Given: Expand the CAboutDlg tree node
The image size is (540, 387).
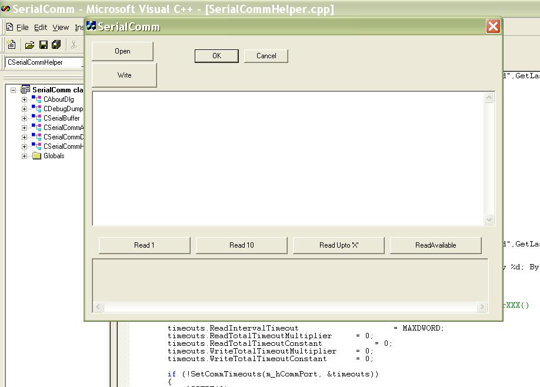Looking at the screenshot, I should point(24,99).
